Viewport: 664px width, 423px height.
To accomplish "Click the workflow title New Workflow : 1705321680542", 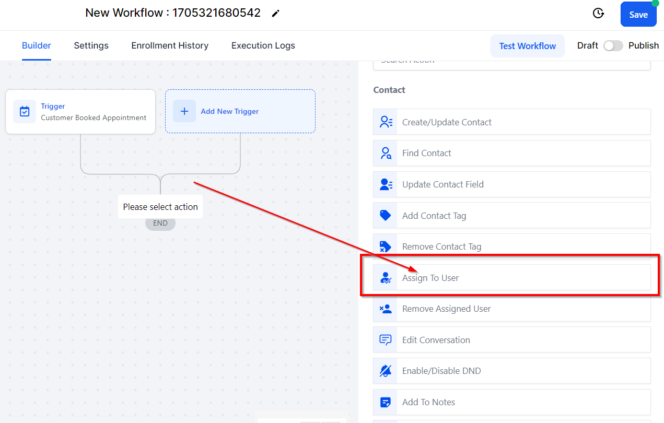I will [173, 13].
